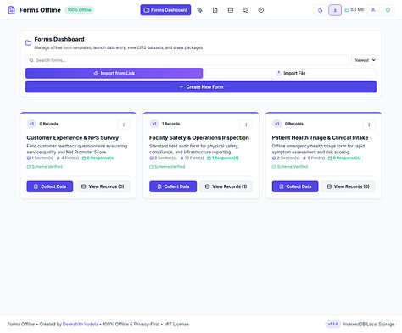Click 2 Section(s) on Patient Health card
402x333 pixels.
pos(286,158)
